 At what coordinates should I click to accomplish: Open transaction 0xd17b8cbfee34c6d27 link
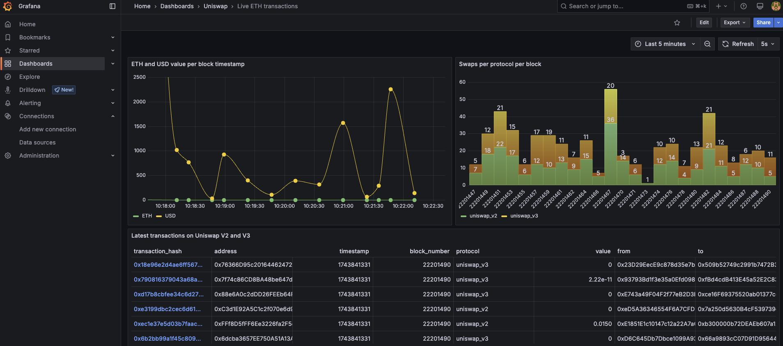[x=169, y=294]
